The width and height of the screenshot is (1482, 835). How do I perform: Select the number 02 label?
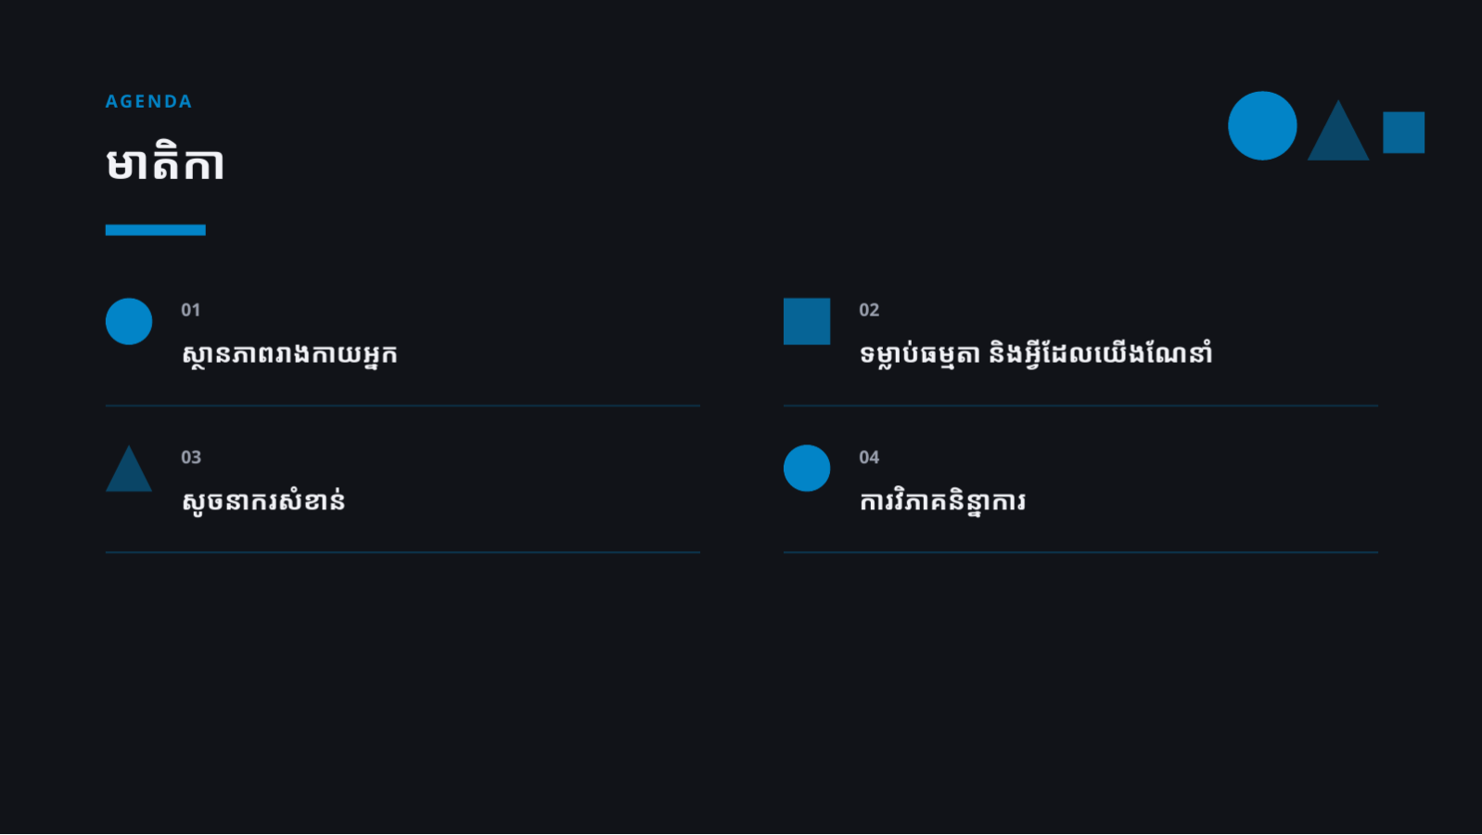point(869,310)
